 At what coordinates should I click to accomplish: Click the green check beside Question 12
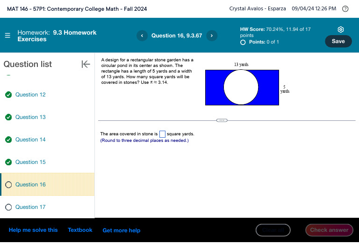(8, 95)
